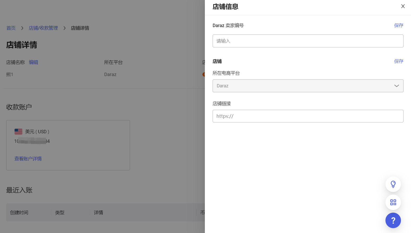The image size is (411, 233).
Task: Click the breadcrumb arrow after 首页
Action: [x=22, y=28]
